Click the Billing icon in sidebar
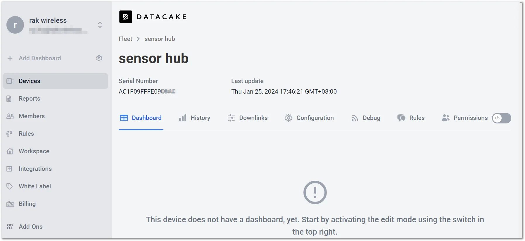 (10, 204)
